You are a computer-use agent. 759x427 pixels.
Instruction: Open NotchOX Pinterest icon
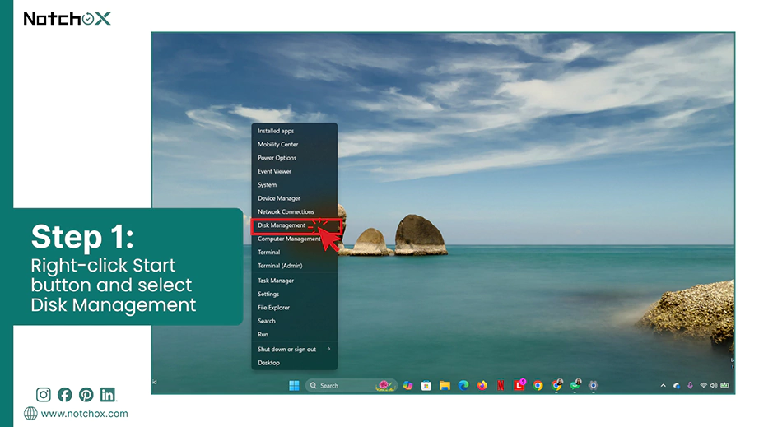click(x=86, y=395)
